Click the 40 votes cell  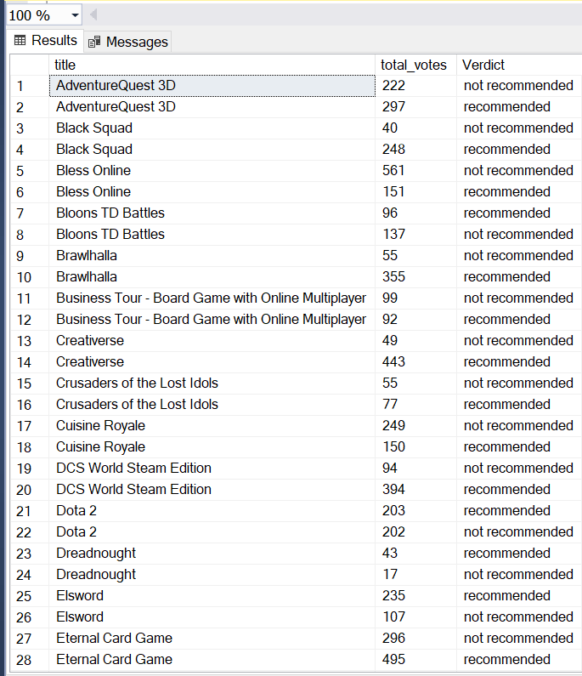coord(415,128)
